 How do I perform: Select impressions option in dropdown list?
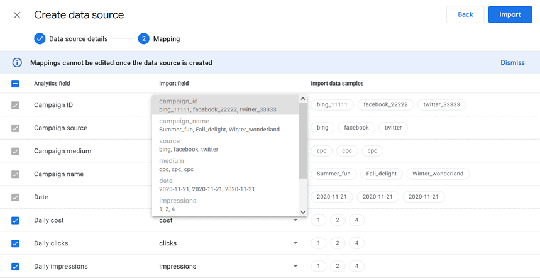225,204
